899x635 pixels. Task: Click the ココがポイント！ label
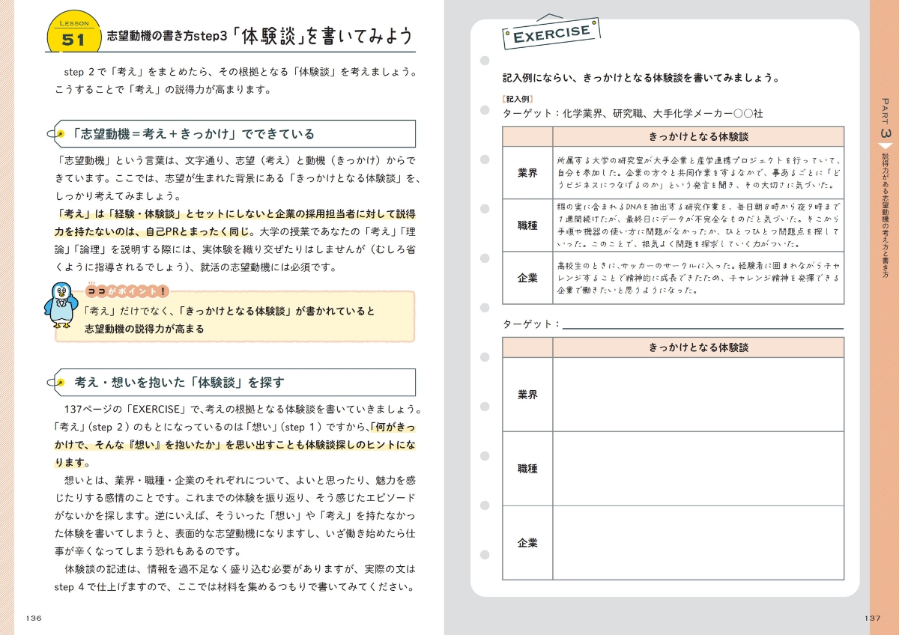(127, 291)
